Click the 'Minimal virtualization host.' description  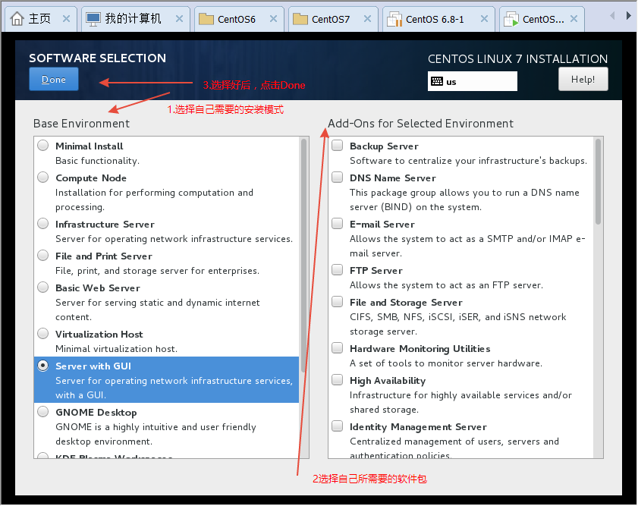pos(116,349)
